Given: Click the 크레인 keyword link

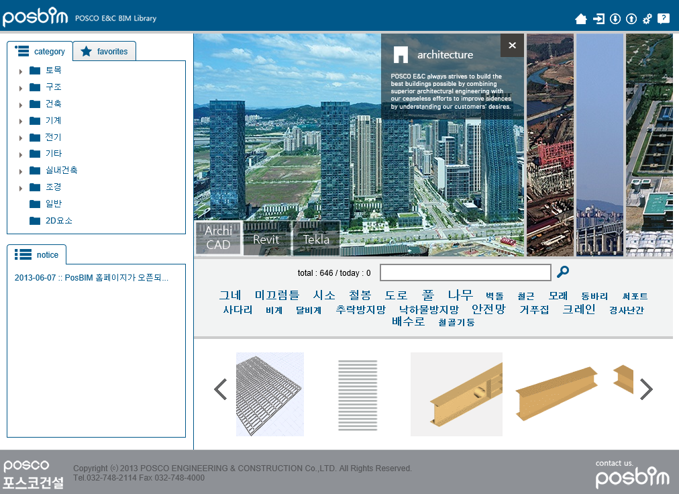Looking at the screenshot, I should pos(579,309).
